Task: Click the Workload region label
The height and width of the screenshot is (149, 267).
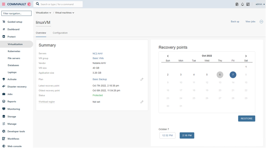Action: 47,102
